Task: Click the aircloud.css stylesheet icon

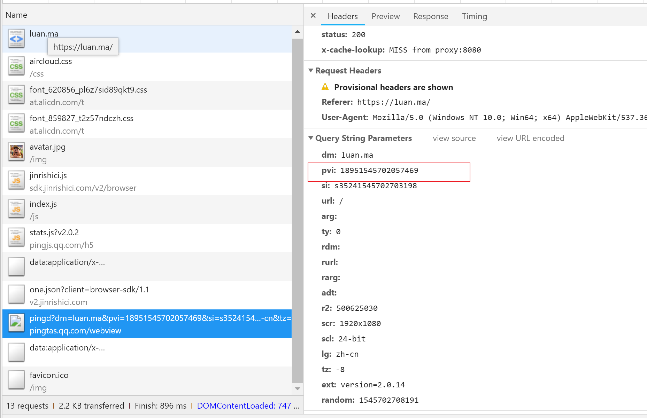Action: click(x=16, y=66)
